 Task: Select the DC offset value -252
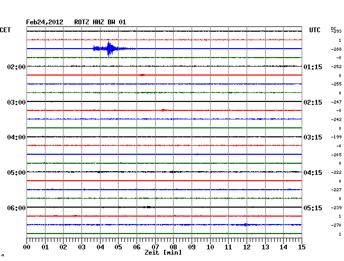[336, 67]
